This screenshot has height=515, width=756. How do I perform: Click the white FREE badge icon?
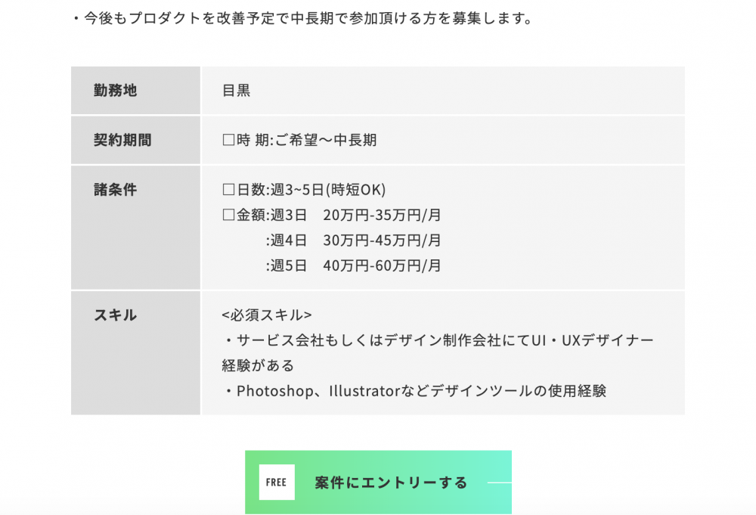(x=277, y=482)
